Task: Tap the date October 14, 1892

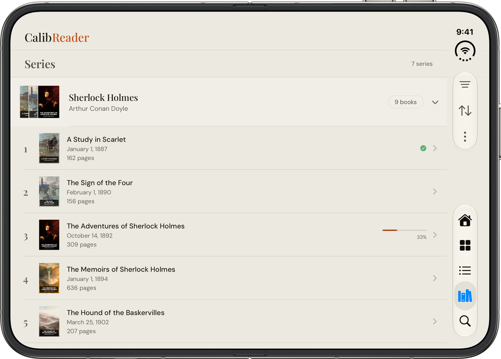Action: 90,236
